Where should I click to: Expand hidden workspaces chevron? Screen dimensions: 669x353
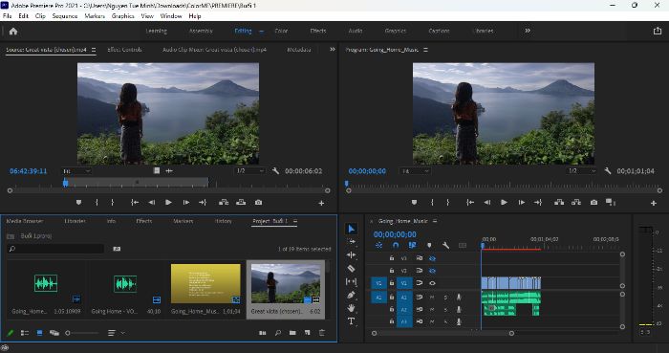528,31
